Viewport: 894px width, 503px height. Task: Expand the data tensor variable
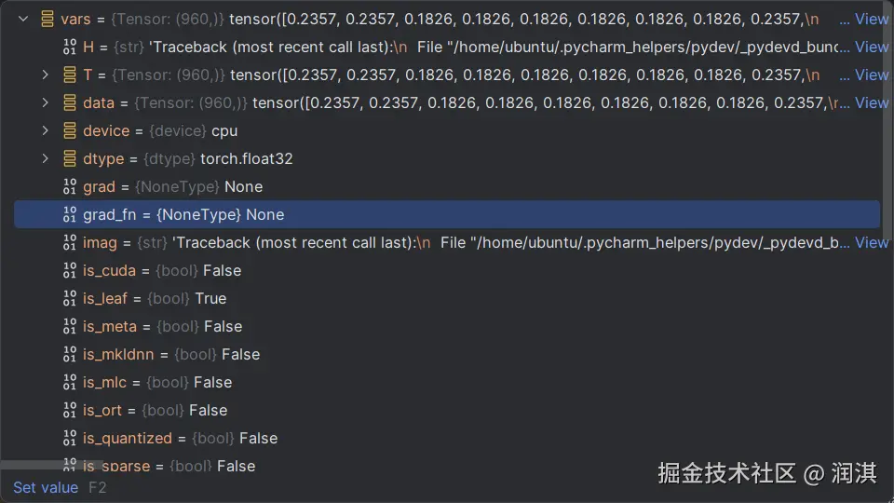point(45,102)
